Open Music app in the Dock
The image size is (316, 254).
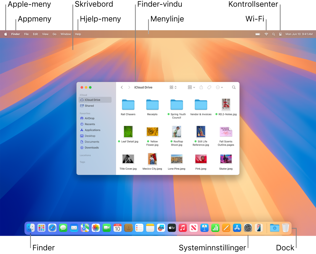(183, 228)
